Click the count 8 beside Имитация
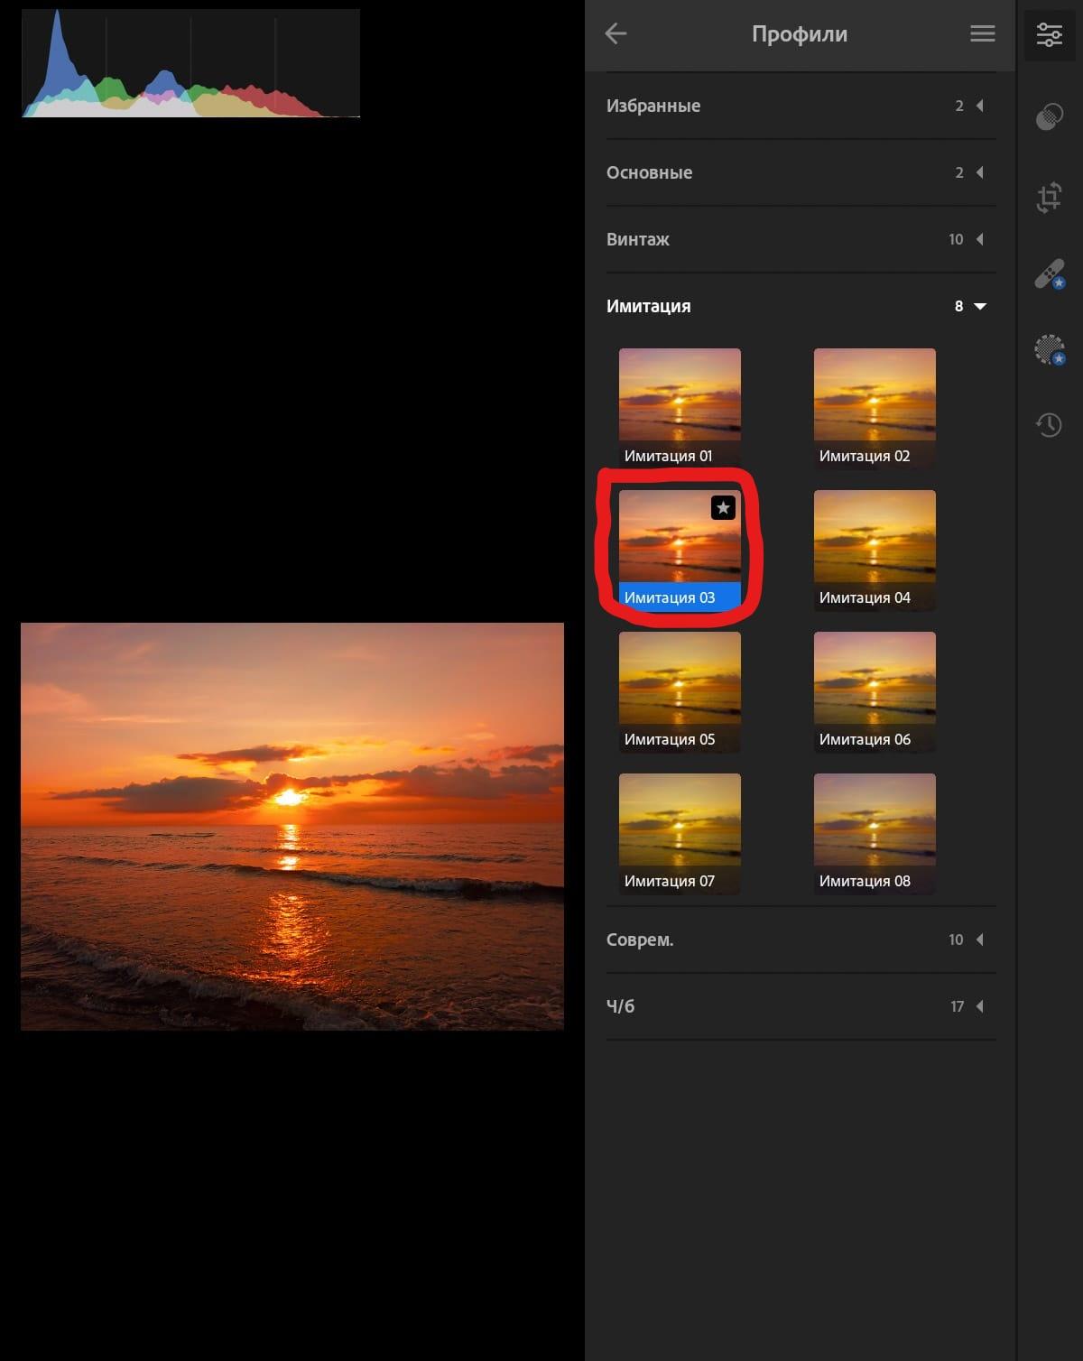Image resolution: width=1083 pixels, height=1361 pixels. point(958,306)
